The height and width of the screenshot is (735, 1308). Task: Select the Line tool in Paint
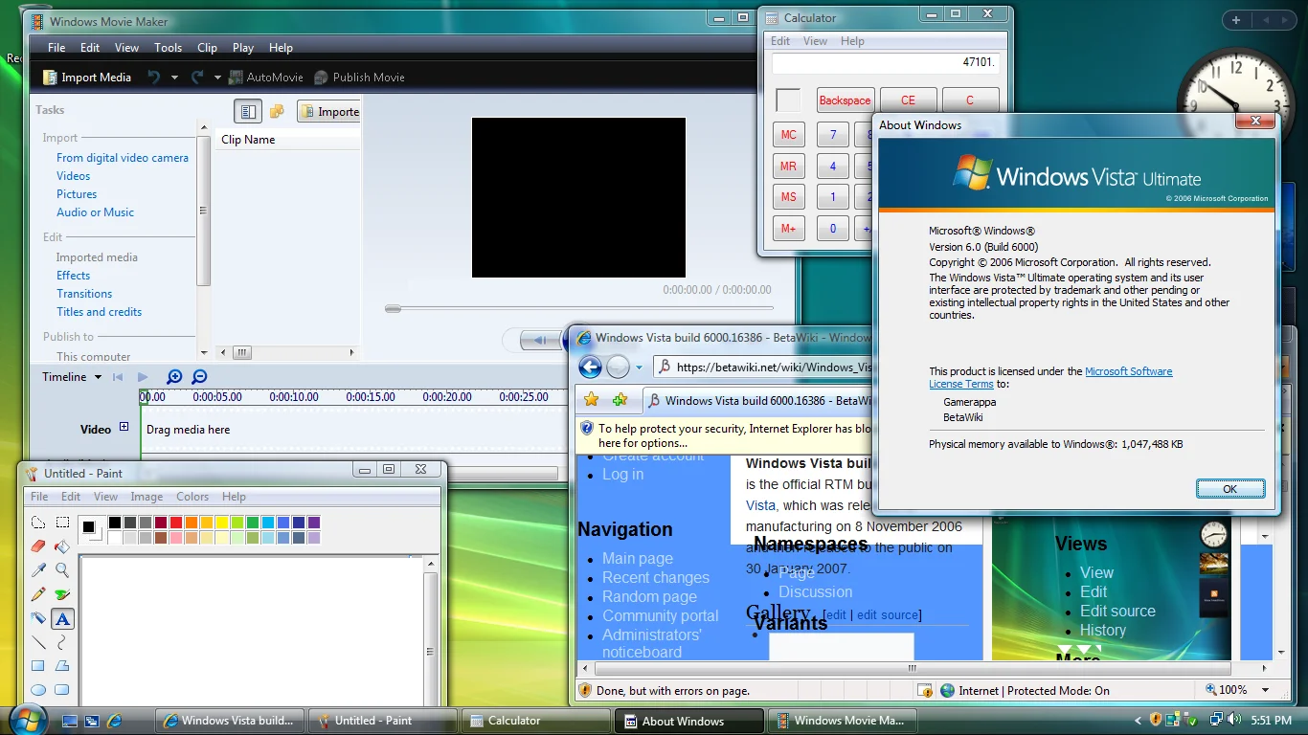(38, 642)
